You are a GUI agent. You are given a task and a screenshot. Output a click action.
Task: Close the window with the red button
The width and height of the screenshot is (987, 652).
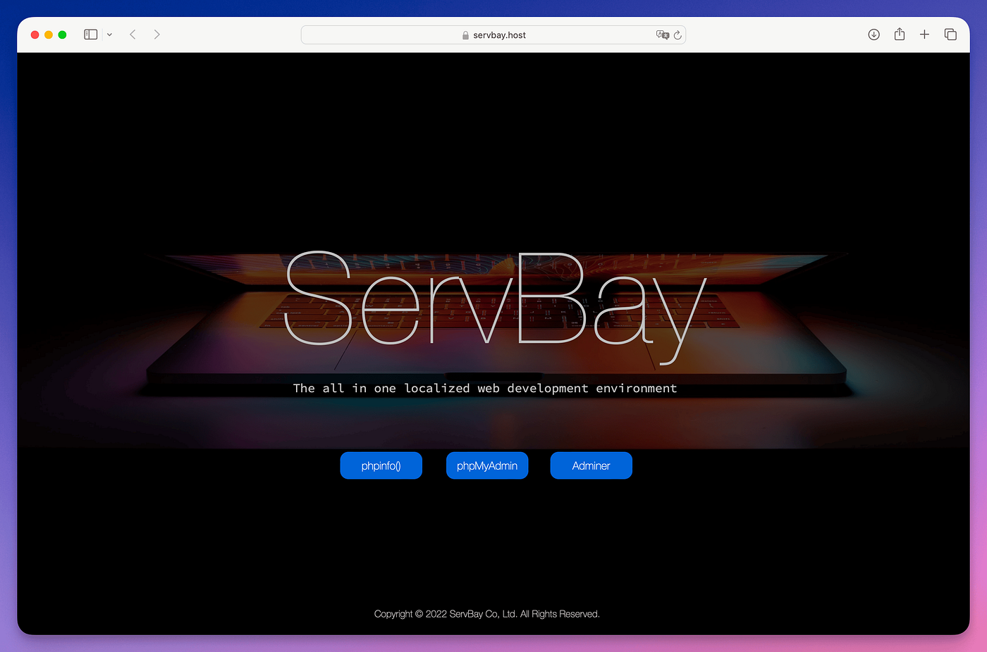pos(35,35)
